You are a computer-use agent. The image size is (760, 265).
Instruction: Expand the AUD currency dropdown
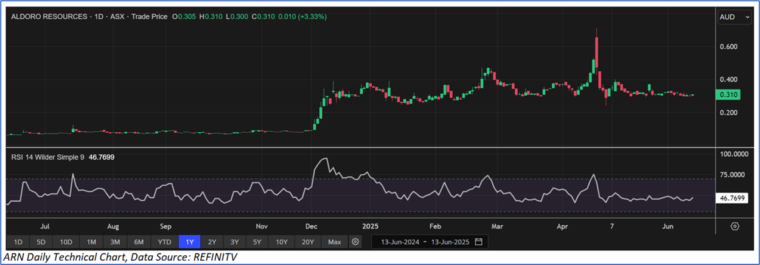[735, 18]
